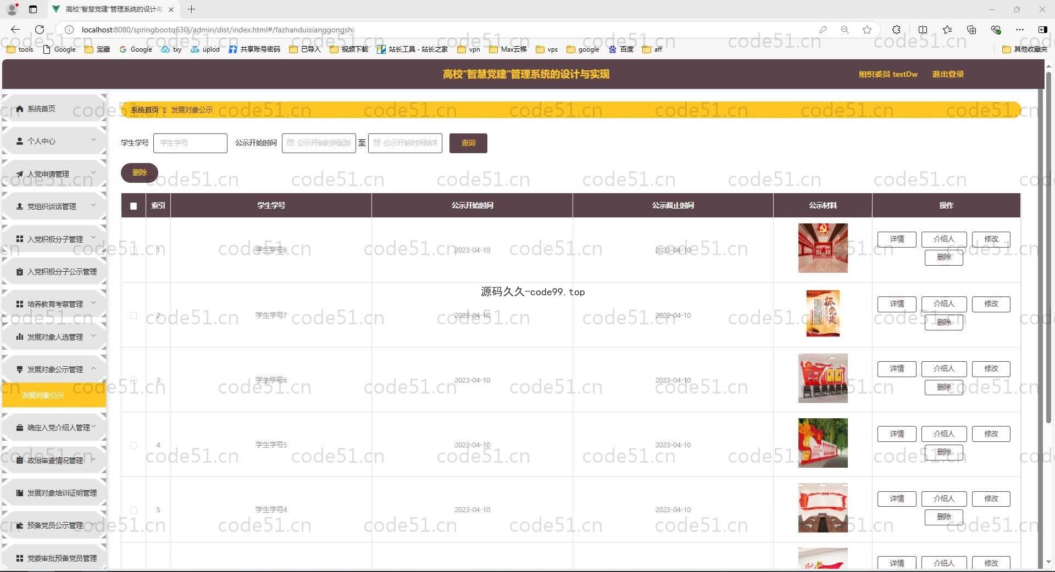The height and width of the screenshot is (572, 1055).
Task: Click 修改 for row 学生学号6
Action: click(x=991, y=368)
